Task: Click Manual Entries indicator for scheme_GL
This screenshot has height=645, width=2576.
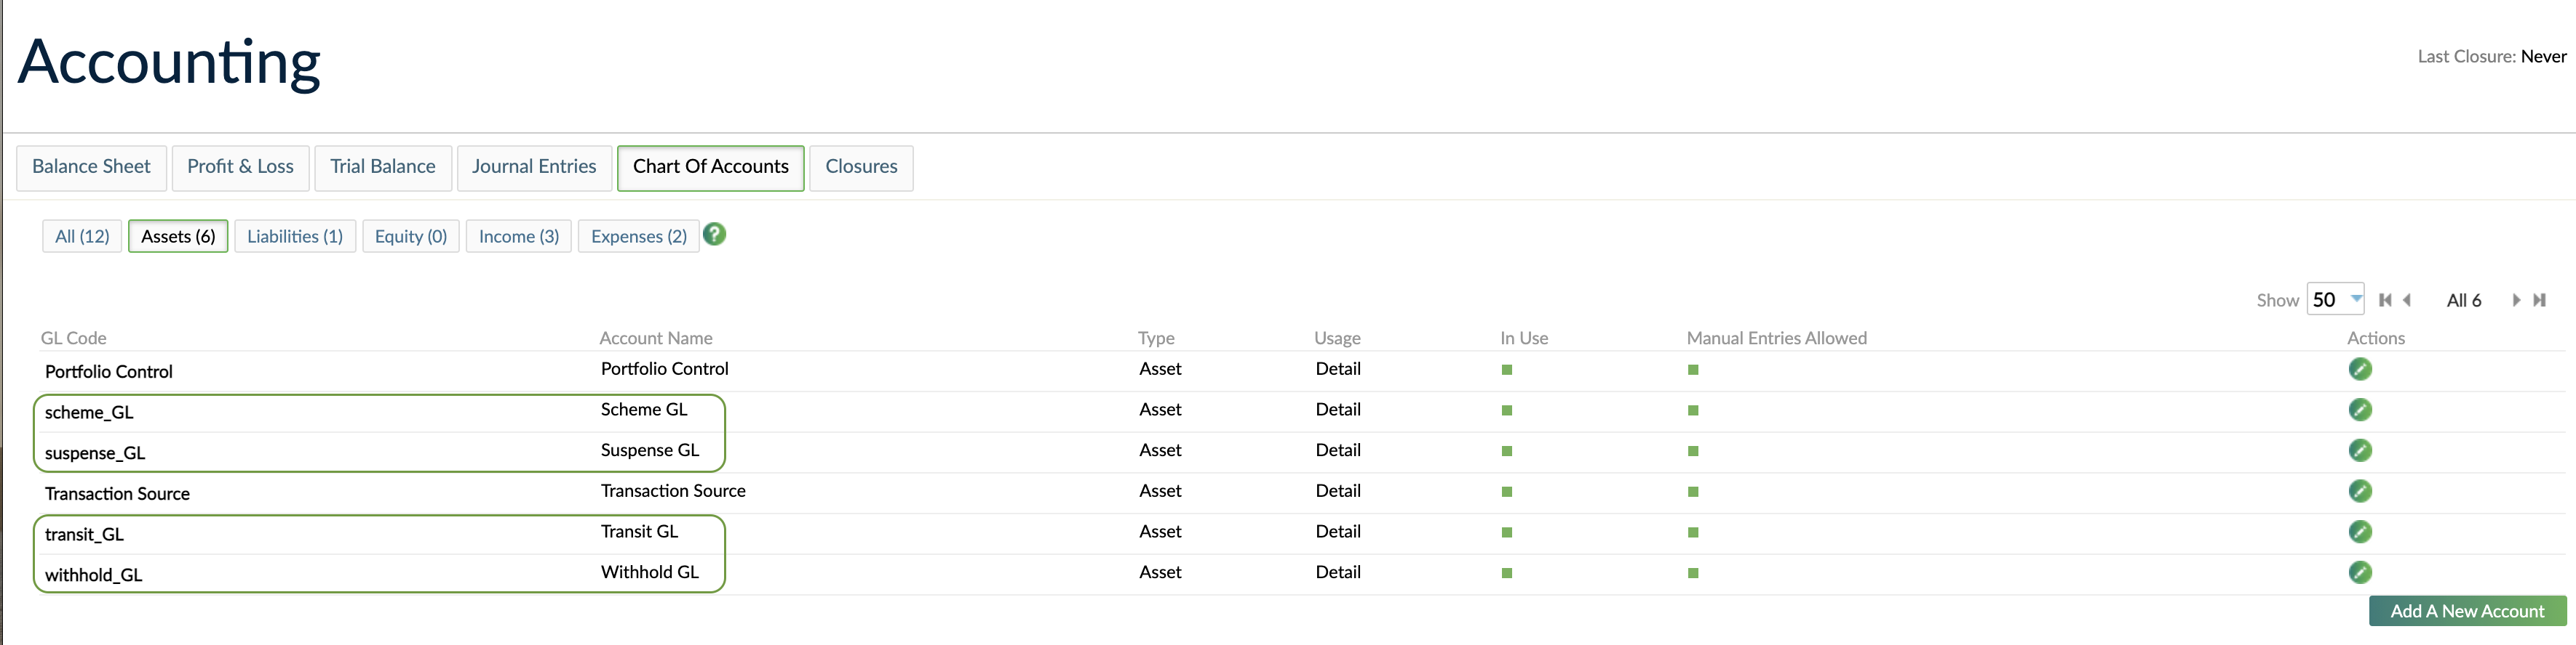Action: pyautogui.click(x=1693, y=410)
